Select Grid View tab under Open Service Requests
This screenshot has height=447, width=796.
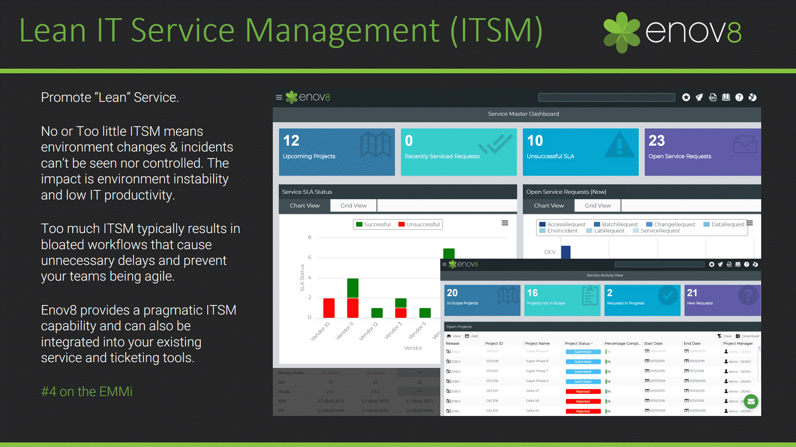point(598,206)
